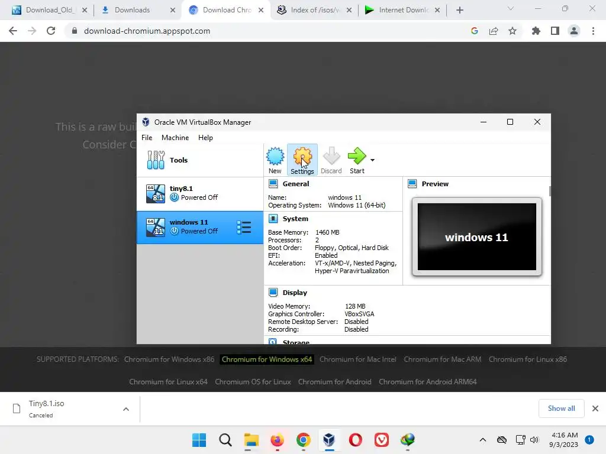This screenshot has height=454, width=606.
Task: Show hidden system tray icons chevron
Action: (x=483, y=440)
